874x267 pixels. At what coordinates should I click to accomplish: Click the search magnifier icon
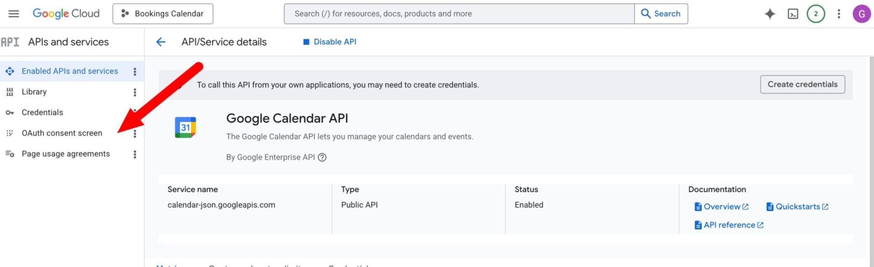[x=645, y=14]
